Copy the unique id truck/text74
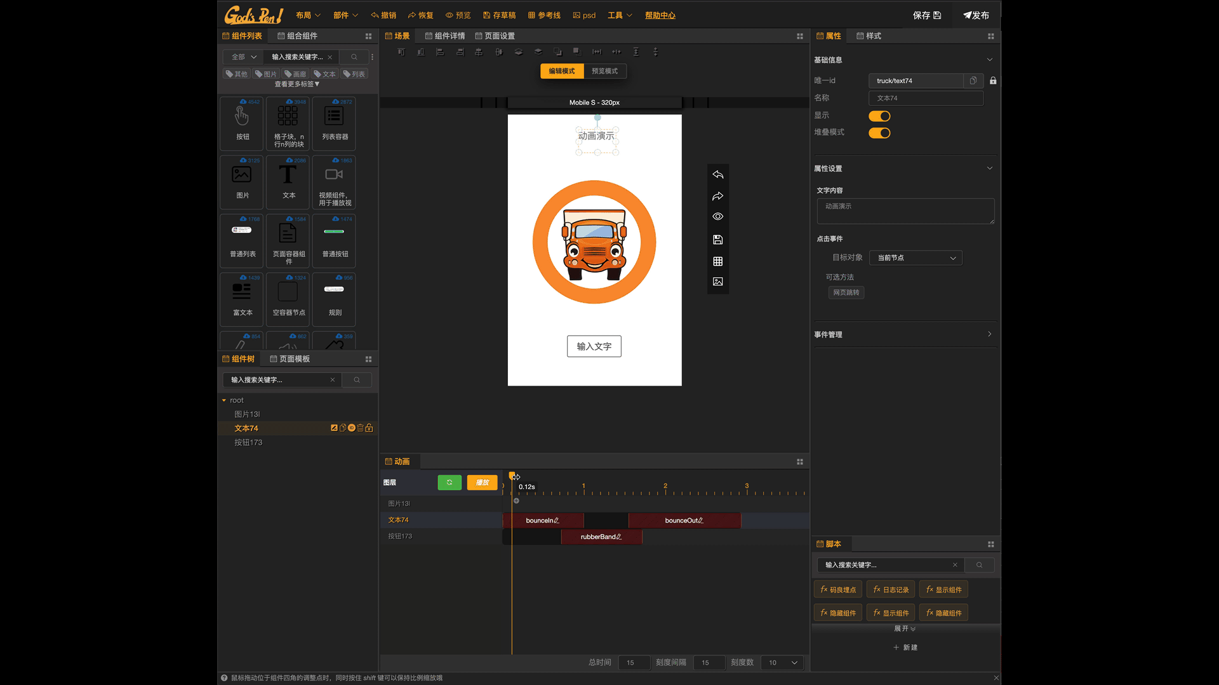This screenshot has height=685, width=1219. tap(973, 81)
